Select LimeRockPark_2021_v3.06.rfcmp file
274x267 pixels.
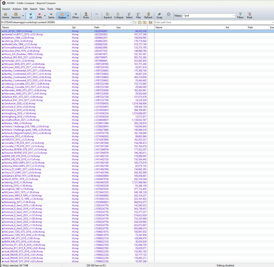pyautogui.click(x=22, y=120)
